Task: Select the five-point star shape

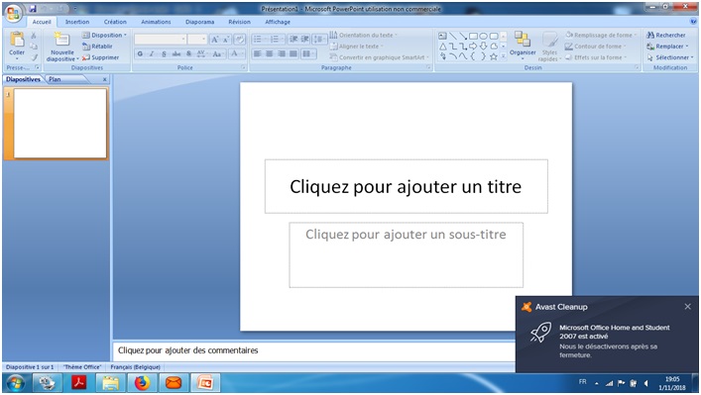Action: pyautogui.click(x=494, y=56)
